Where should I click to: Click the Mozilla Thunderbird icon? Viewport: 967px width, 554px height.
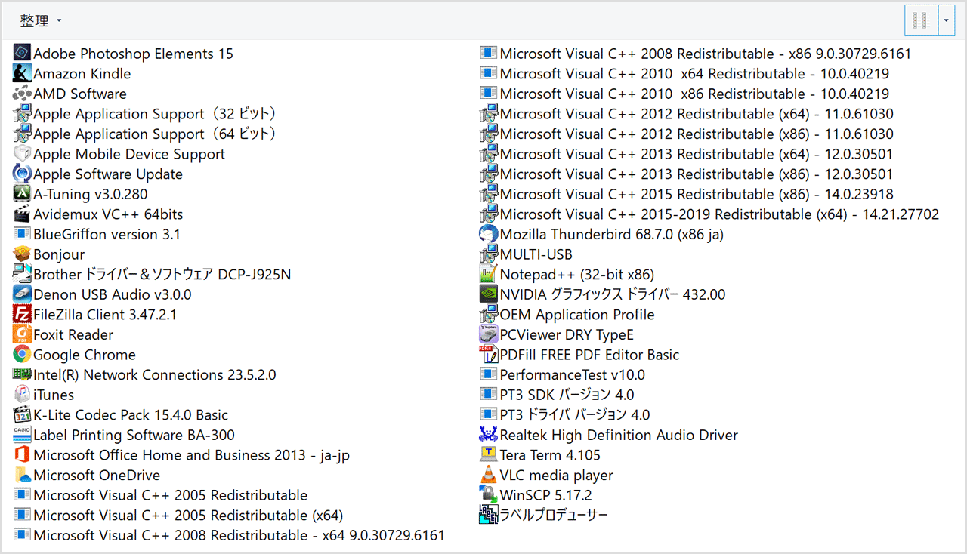[489, 234]
